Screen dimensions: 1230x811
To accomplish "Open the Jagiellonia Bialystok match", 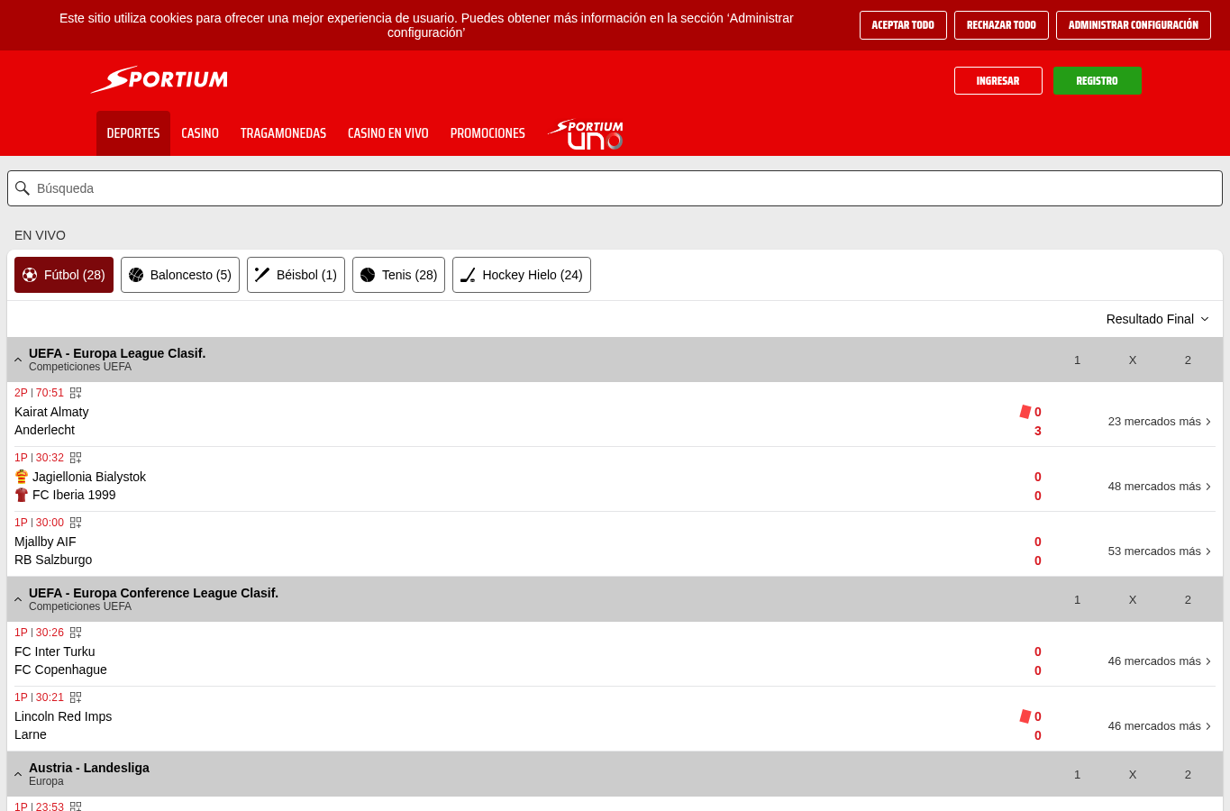I will coord(89,477).
